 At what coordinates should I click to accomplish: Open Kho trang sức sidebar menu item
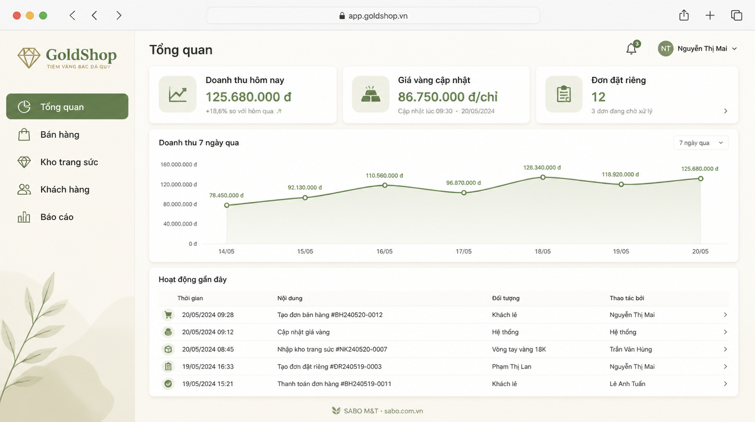point(67,162)
